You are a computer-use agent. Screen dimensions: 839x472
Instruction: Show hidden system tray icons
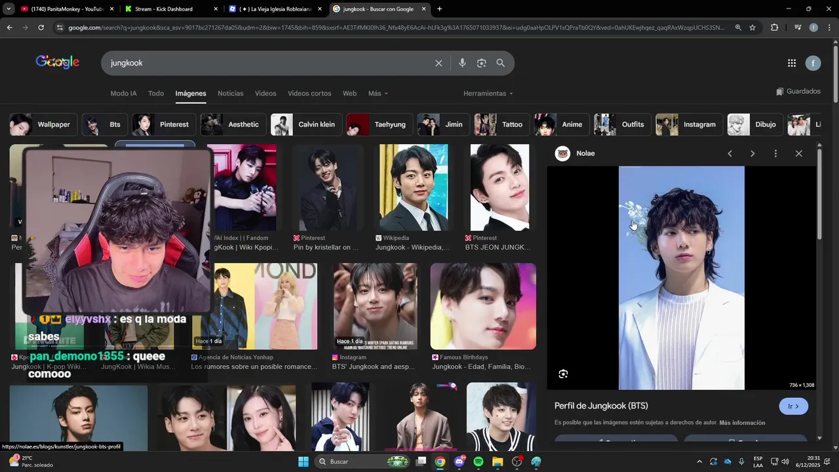coord(699,462)
